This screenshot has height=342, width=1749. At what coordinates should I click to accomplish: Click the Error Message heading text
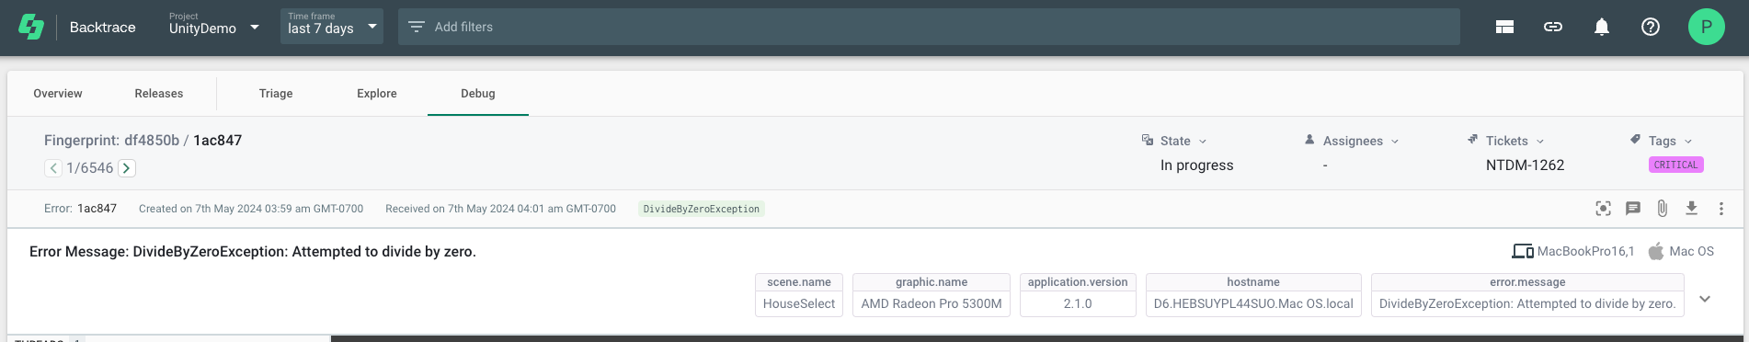pyautogui.click(x=253, y=252)
